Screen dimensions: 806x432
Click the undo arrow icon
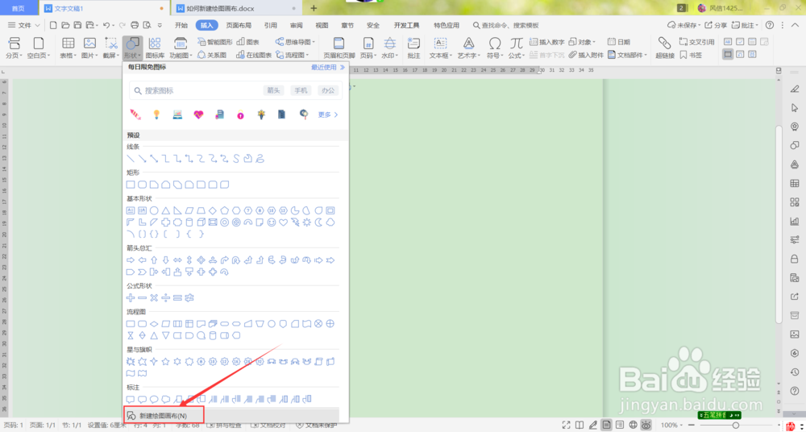click(106, 25)
